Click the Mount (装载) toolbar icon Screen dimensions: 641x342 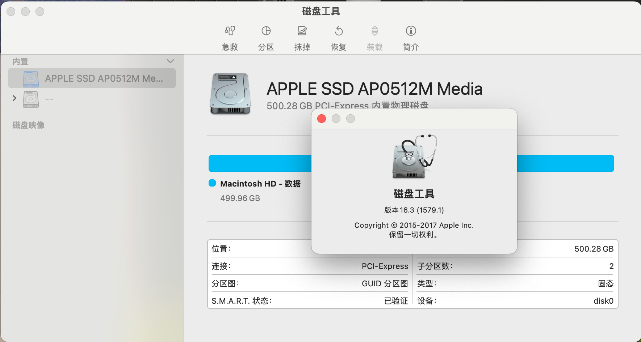374,31
